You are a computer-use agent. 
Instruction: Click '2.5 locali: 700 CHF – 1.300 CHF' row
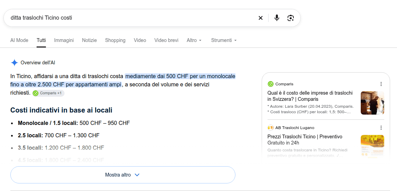tap(58, 136)
